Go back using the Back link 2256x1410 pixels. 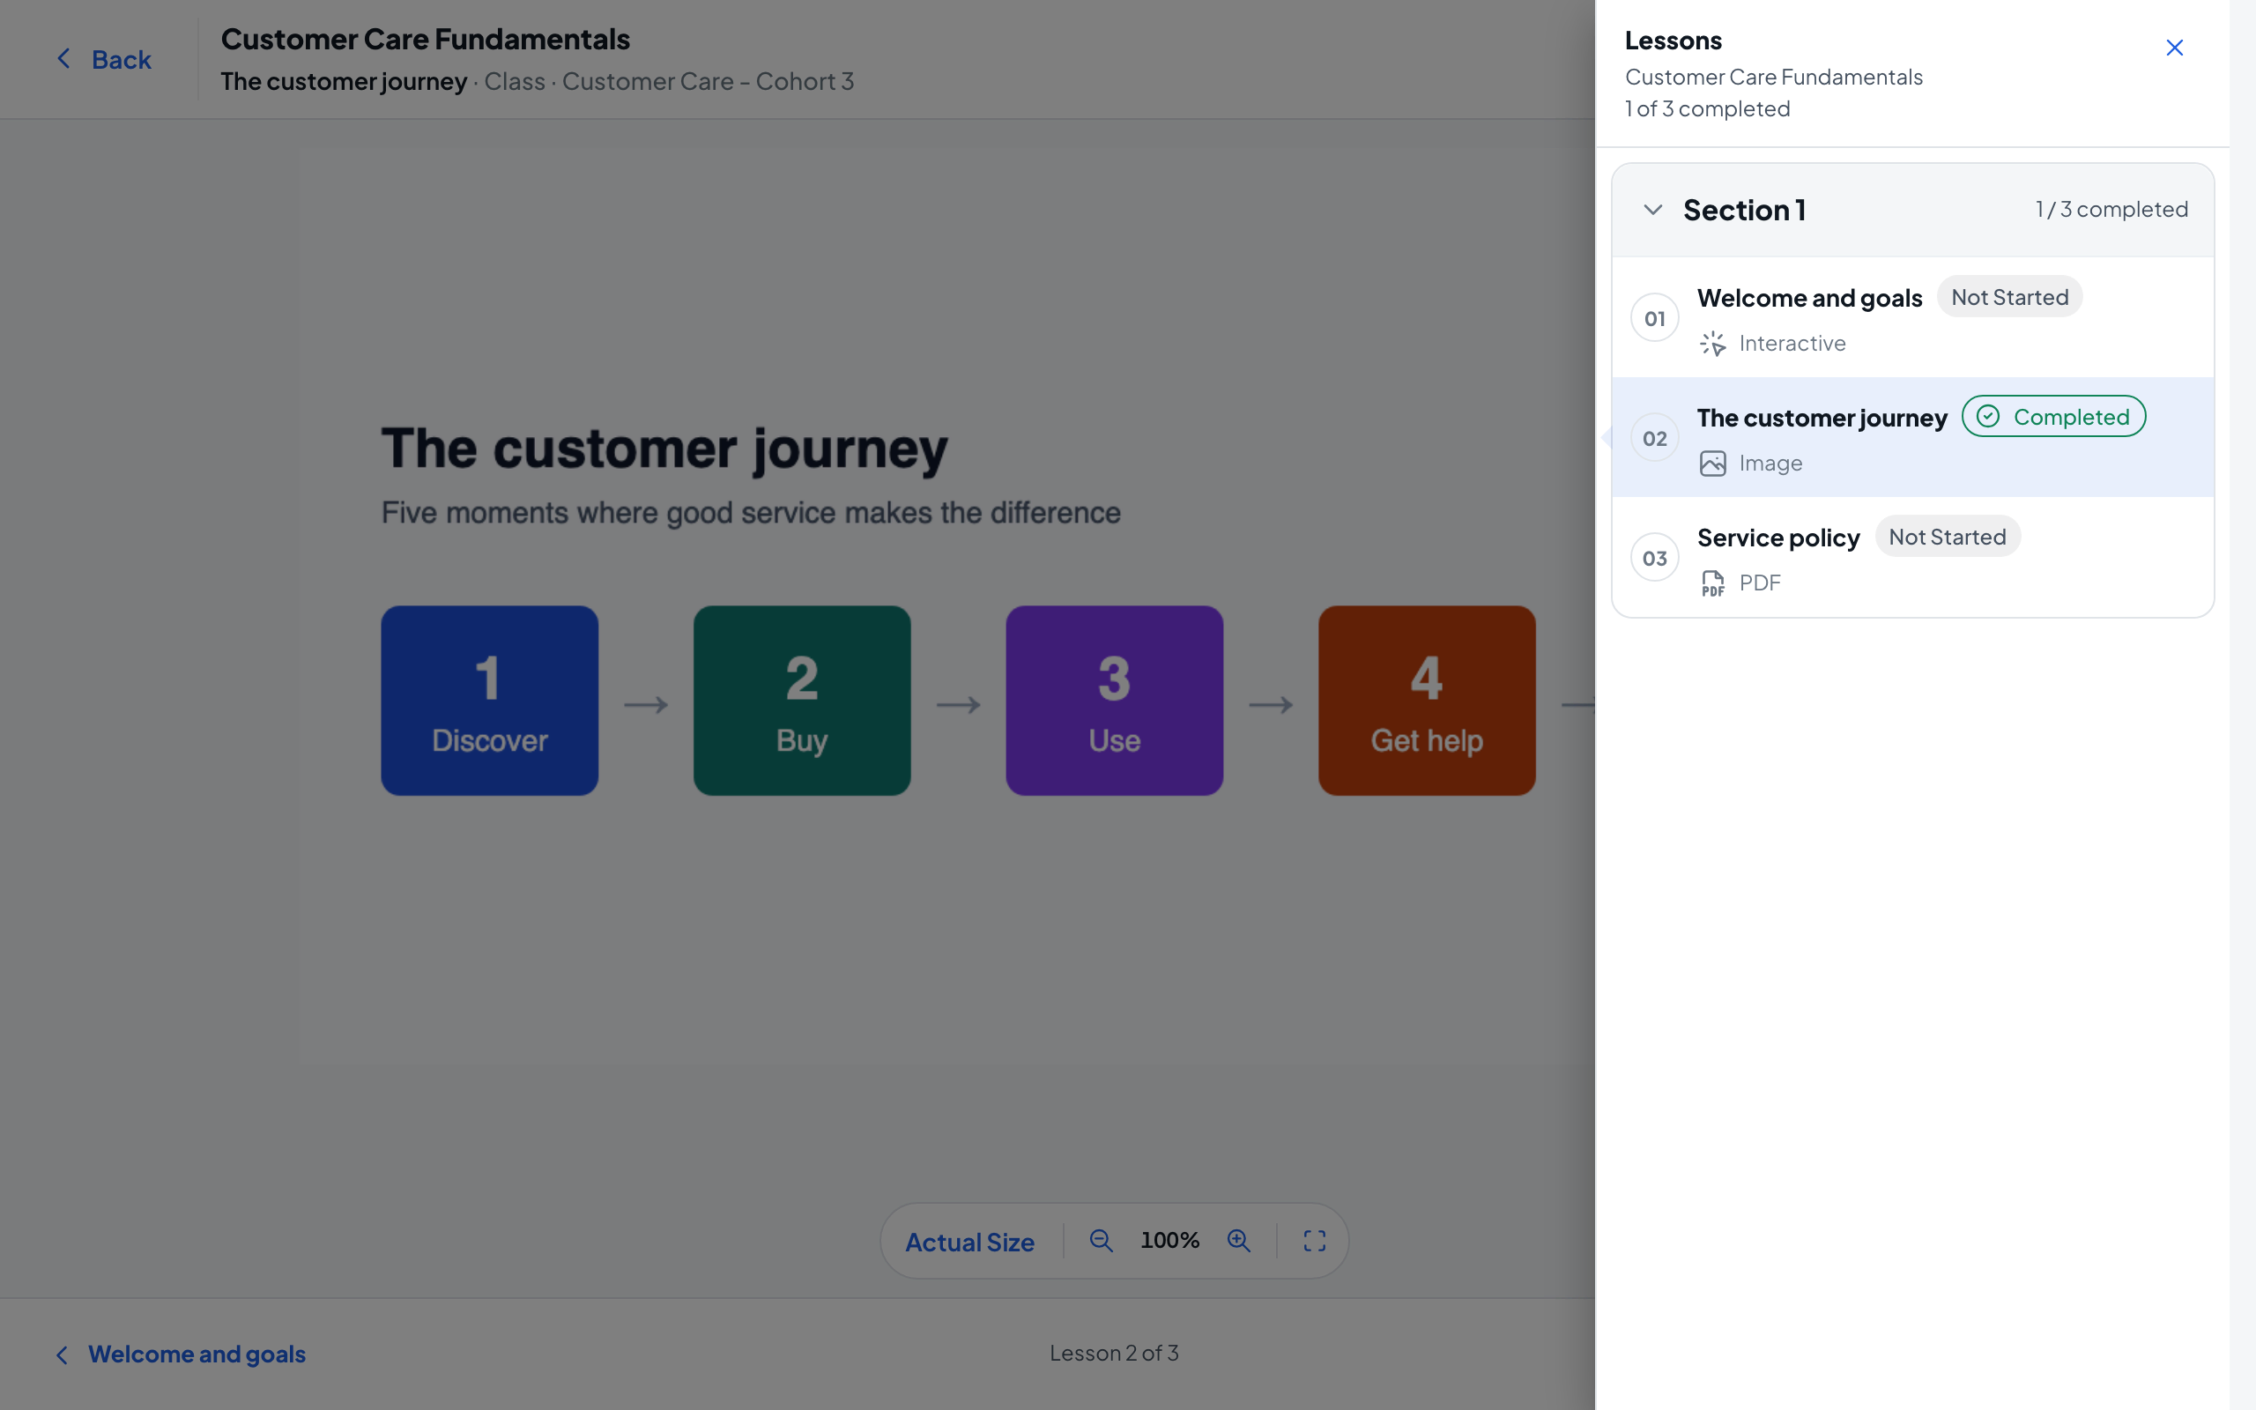[x=103, y=60]
